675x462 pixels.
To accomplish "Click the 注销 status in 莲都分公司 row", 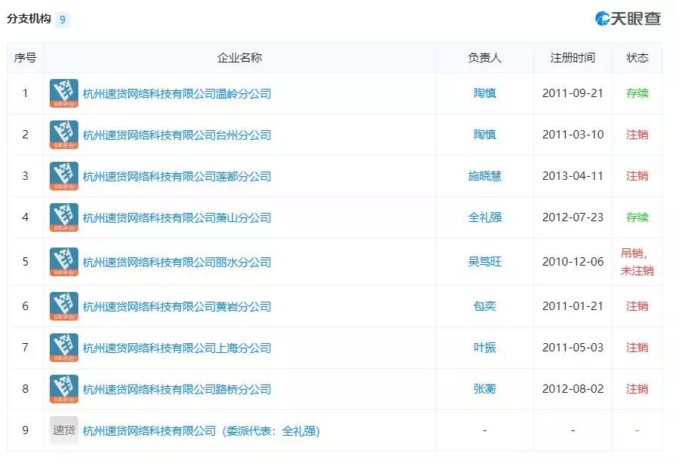I will pos(637,176).
